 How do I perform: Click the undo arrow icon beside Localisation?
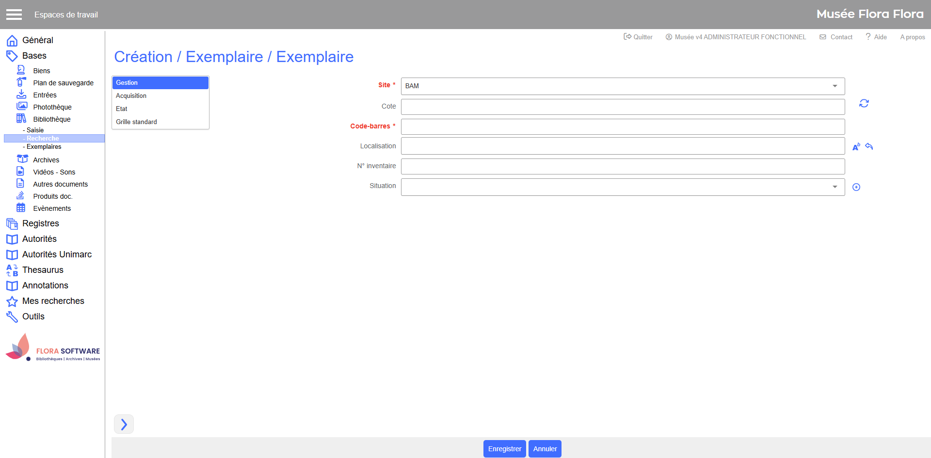(869, 146)
